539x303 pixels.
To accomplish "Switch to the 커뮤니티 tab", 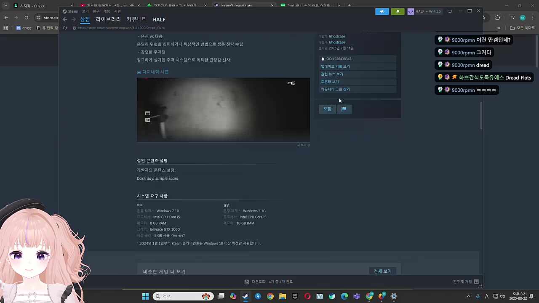I will pos(137,19).
